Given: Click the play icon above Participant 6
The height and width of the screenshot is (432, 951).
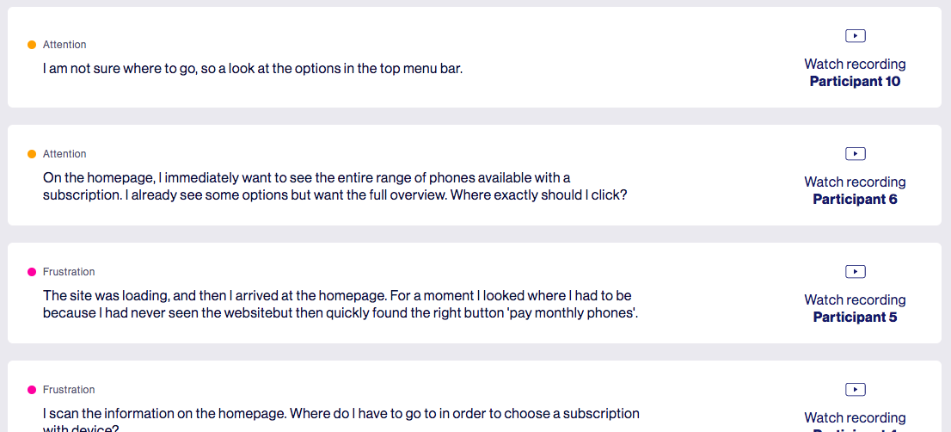Looking at the screenshot, I should tap(856, 154).
